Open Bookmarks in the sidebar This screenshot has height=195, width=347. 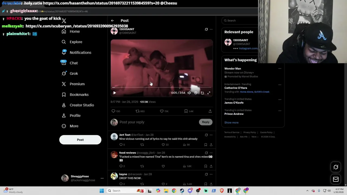point(75,95)
